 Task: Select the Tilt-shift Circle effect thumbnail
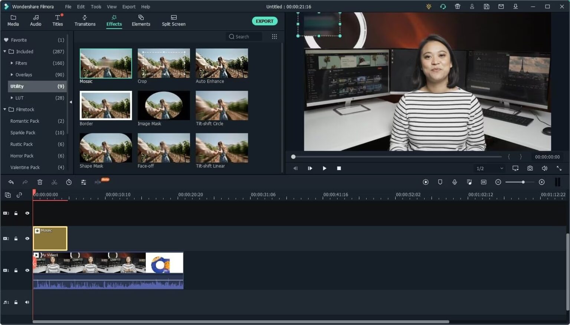[x=222, y=106]
